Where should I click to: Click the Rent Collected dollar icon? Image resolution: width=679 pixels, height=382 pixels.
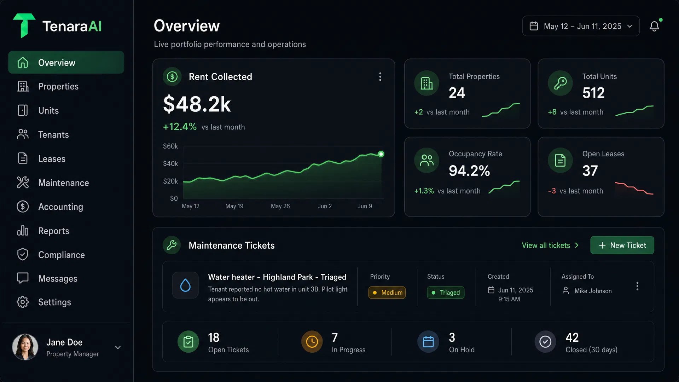tap(172, 76)
